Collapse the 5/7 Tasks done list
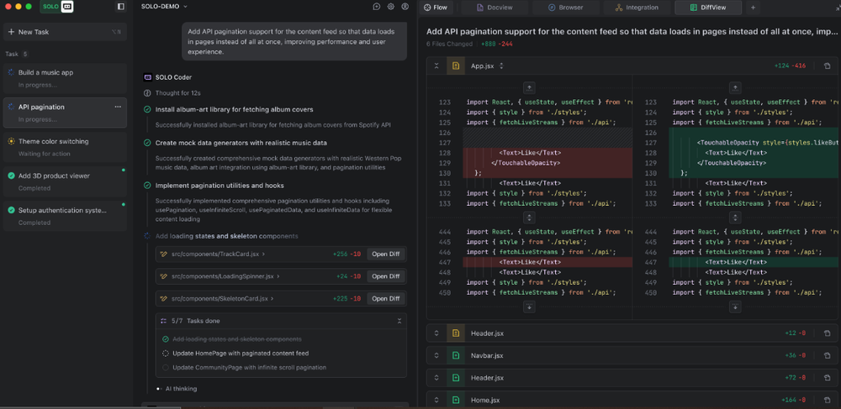841x409 pixels. (x=399, y=321)
